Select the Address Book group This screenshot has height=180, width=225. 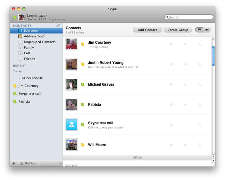pyautogui.click(x=34, y=36)
